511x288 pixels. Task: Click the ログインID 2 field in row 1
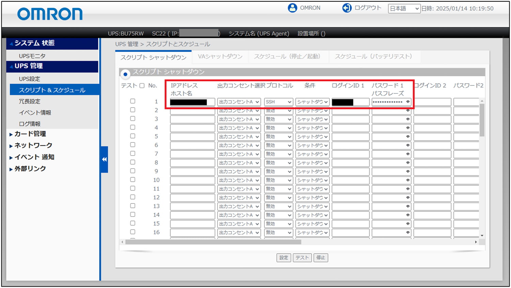click(x=432, y=102)
